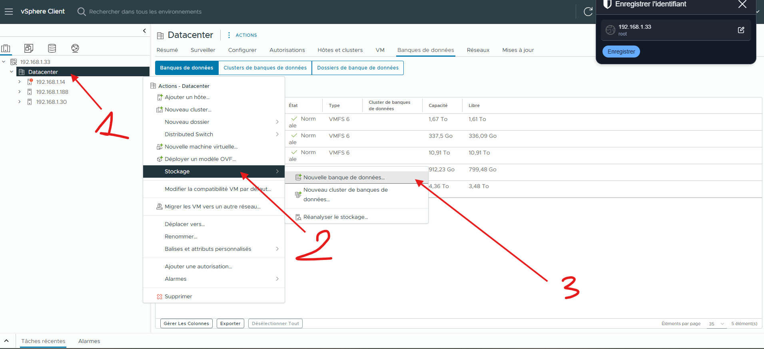This screenshot has width=764, height=349.
Task: Click the global search input field
Action: 145,12
